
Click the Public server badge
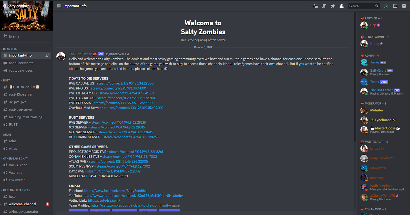coord(10,12)
